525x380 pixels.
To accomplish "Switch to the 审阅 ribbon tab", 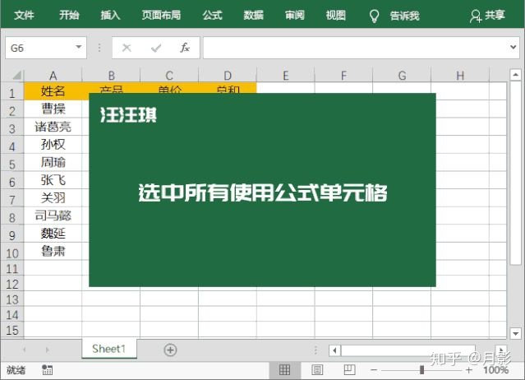I will pyautogui.click(x=295, y=15).
